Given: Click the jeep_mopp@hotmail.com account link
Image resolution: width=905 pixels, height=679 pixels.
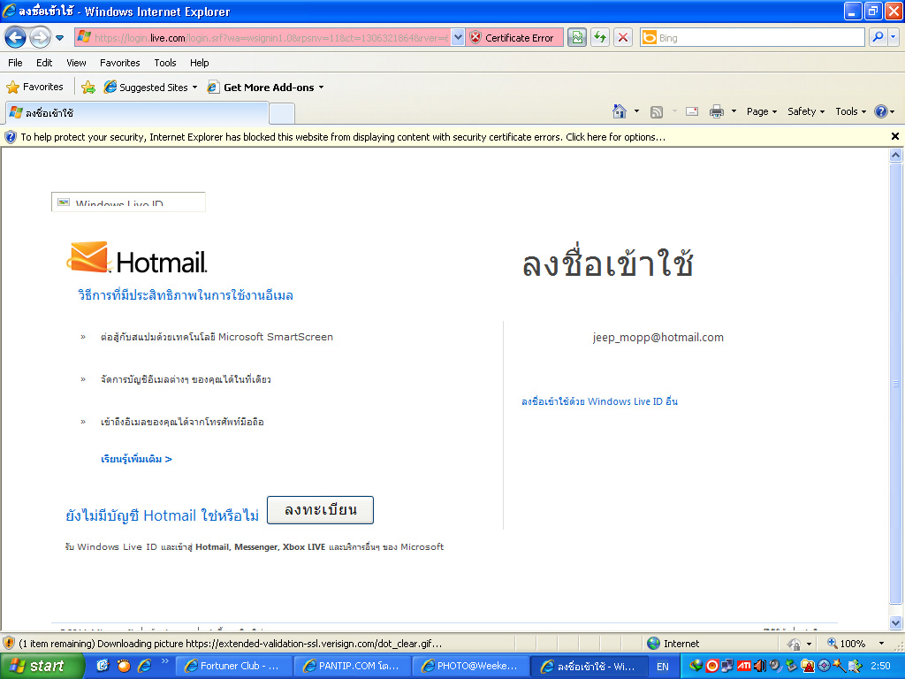Looking at the screenshot, I should [x=658, y=338].
